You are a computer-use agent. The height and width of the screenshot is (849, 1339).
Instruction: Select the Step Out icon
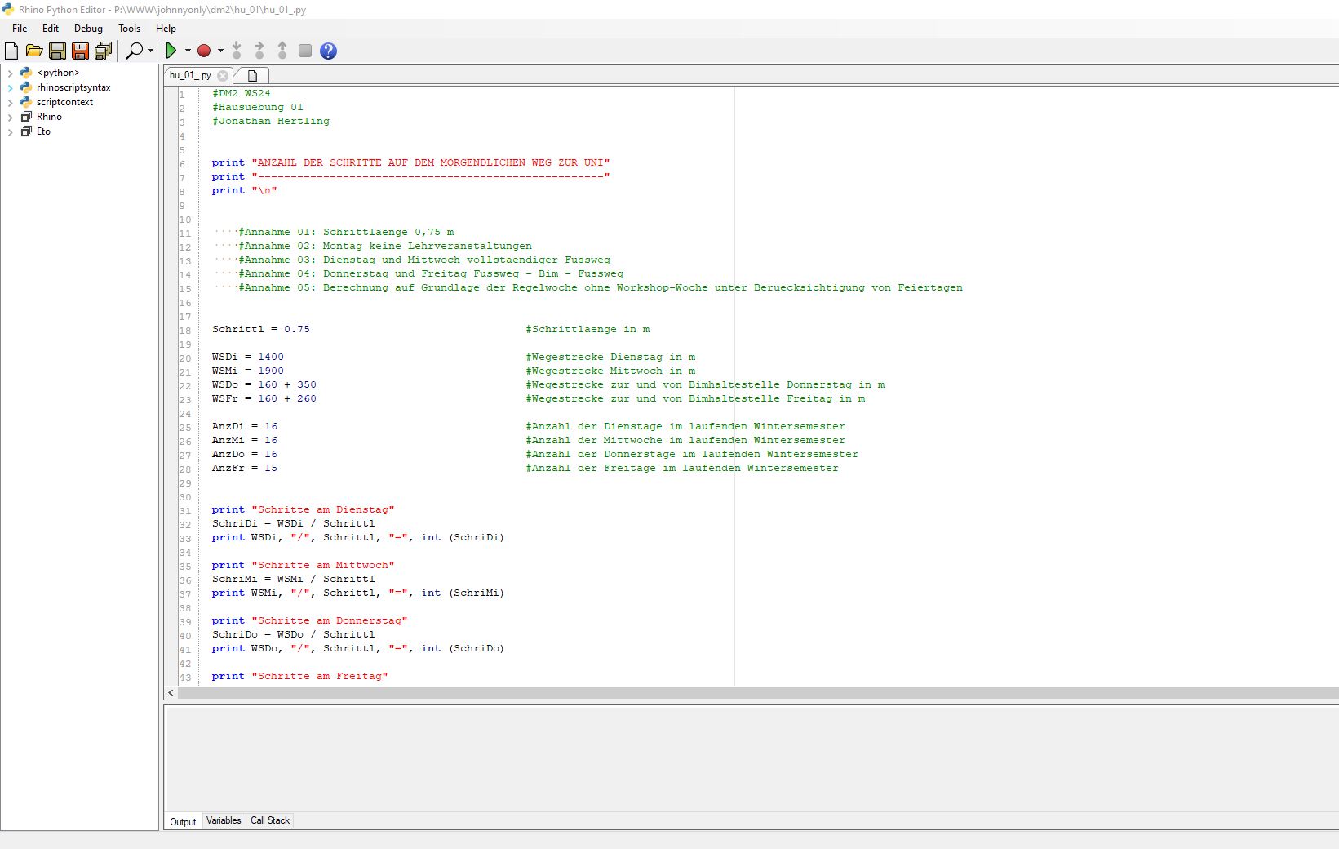click(282, 50)
